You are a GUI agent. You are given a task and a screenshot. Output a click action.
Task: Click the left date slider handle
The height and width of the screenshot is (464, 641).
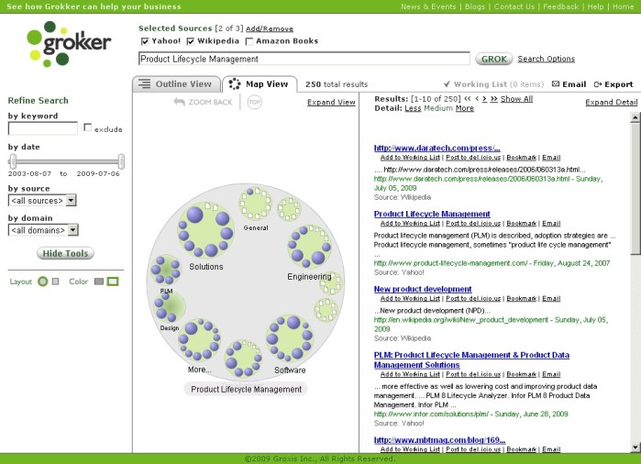point(13,161)
